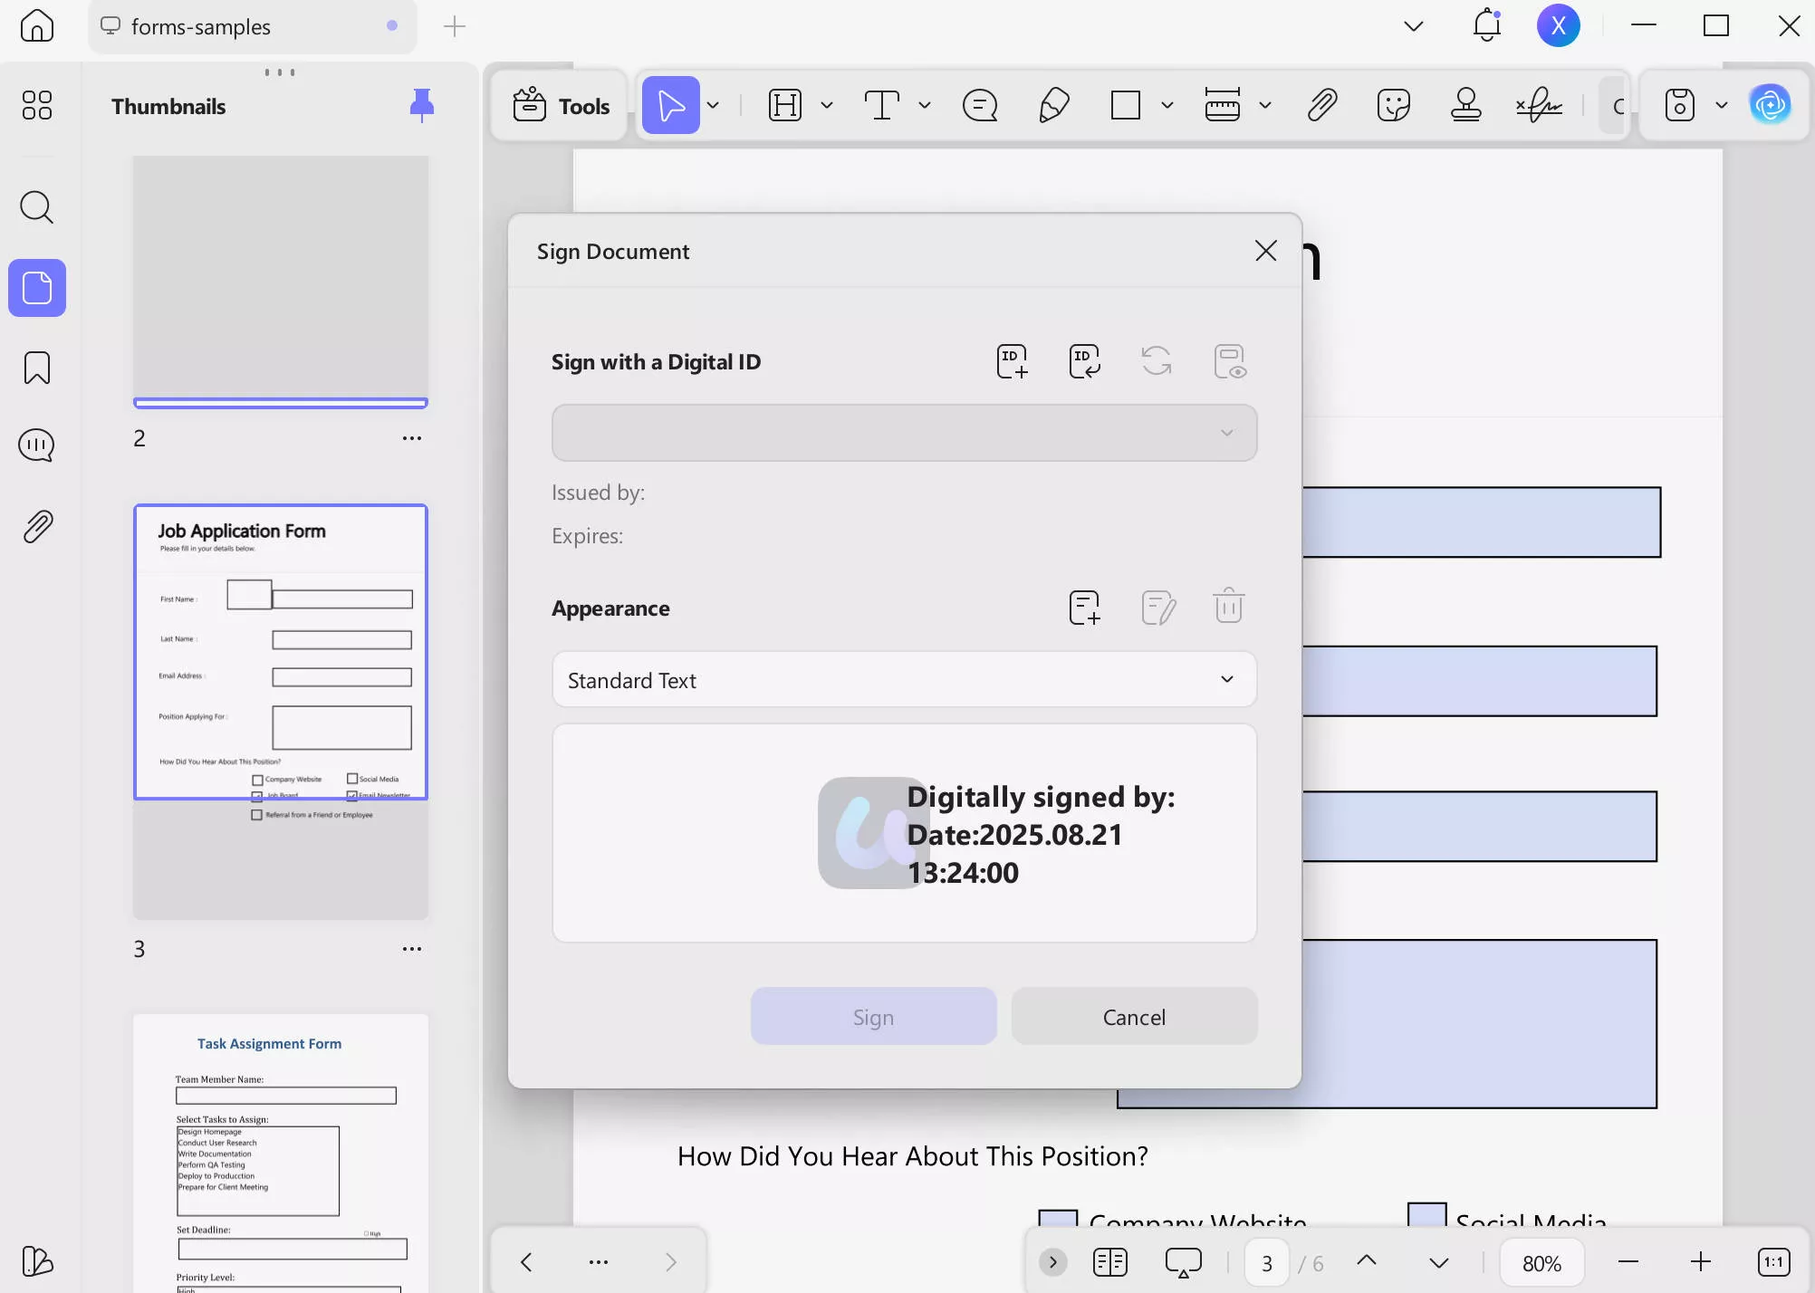The height and width of the screenshot is (1293, 1815).
Task: Open the Bookmarks panel in the sidebar
Action: tap(36, 368)
